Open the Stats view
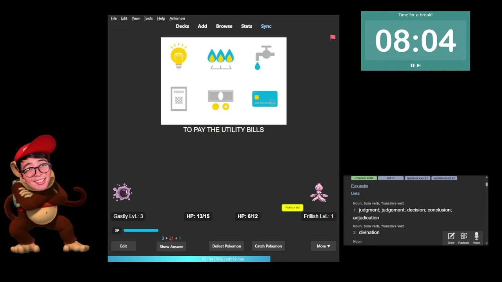502x282 pixels. tap(247, 26)
